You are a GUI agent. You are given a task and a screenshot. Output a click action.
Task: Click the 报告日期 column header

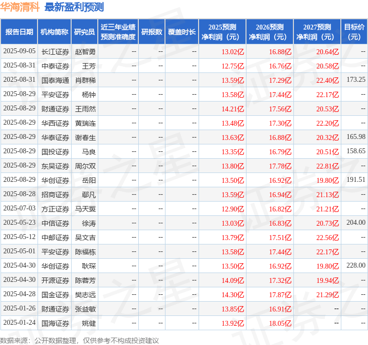[19, 32]
